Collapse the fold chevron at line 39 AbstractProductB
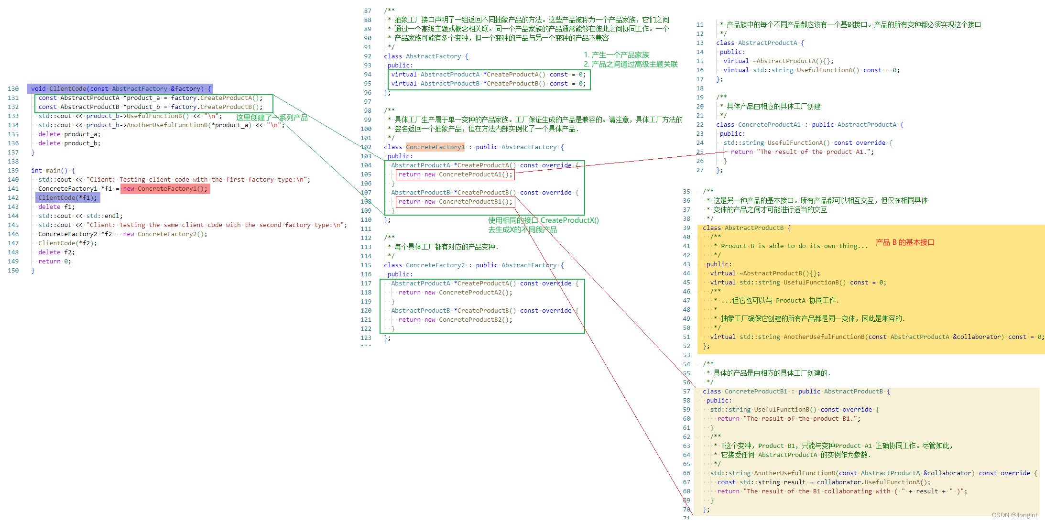Screen dimensions: 1045x523 coord(698,228)
